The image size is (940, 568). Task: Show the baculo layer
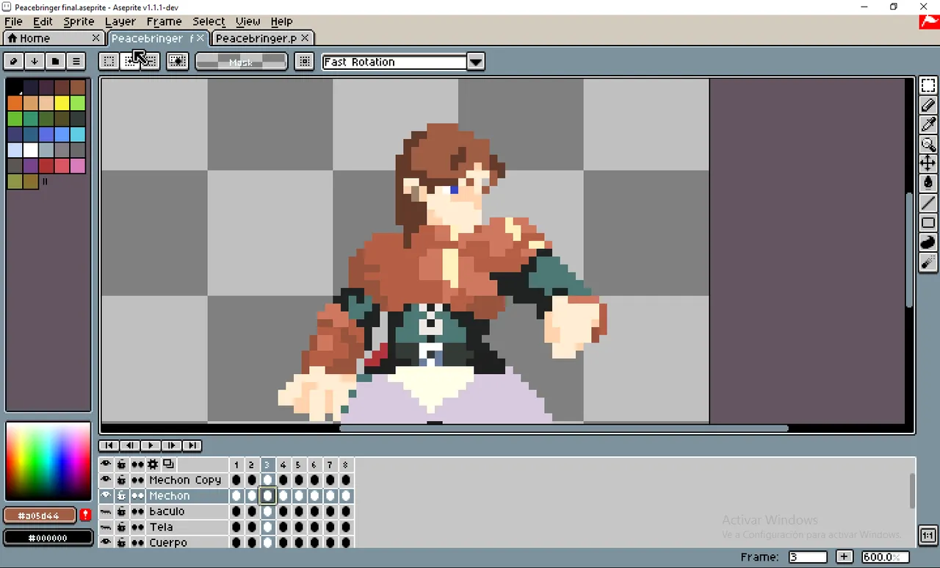point(106,511)
